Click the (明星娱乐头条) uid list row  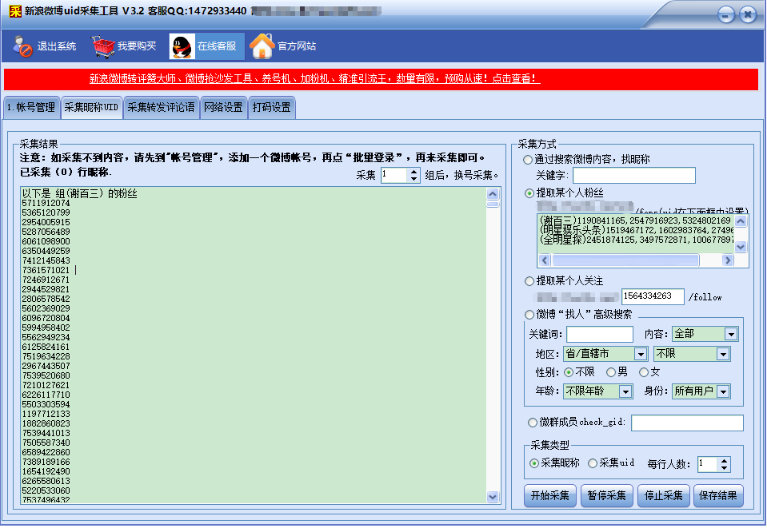pos(635,230)
